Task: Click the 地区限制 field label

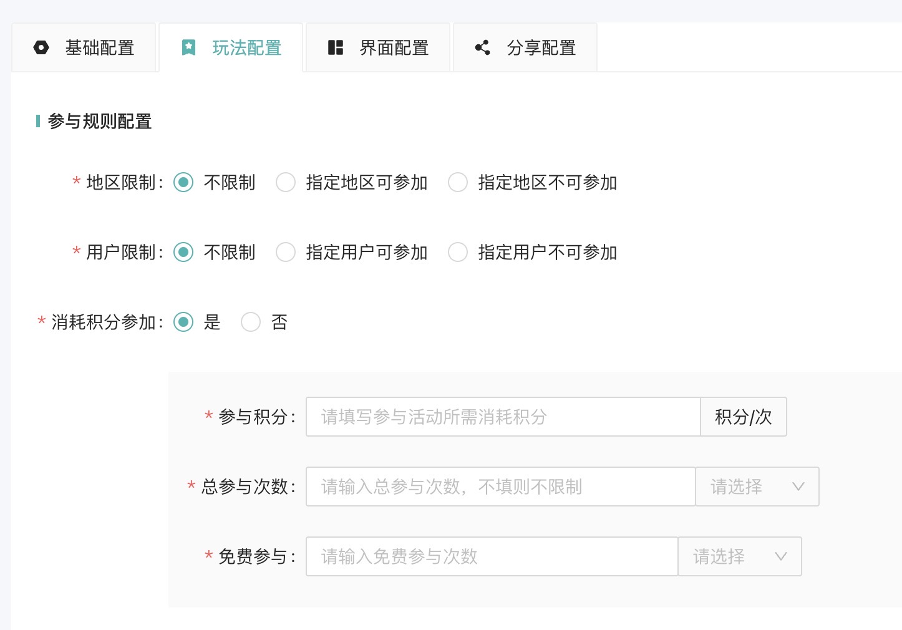Action: click(121, 183)
